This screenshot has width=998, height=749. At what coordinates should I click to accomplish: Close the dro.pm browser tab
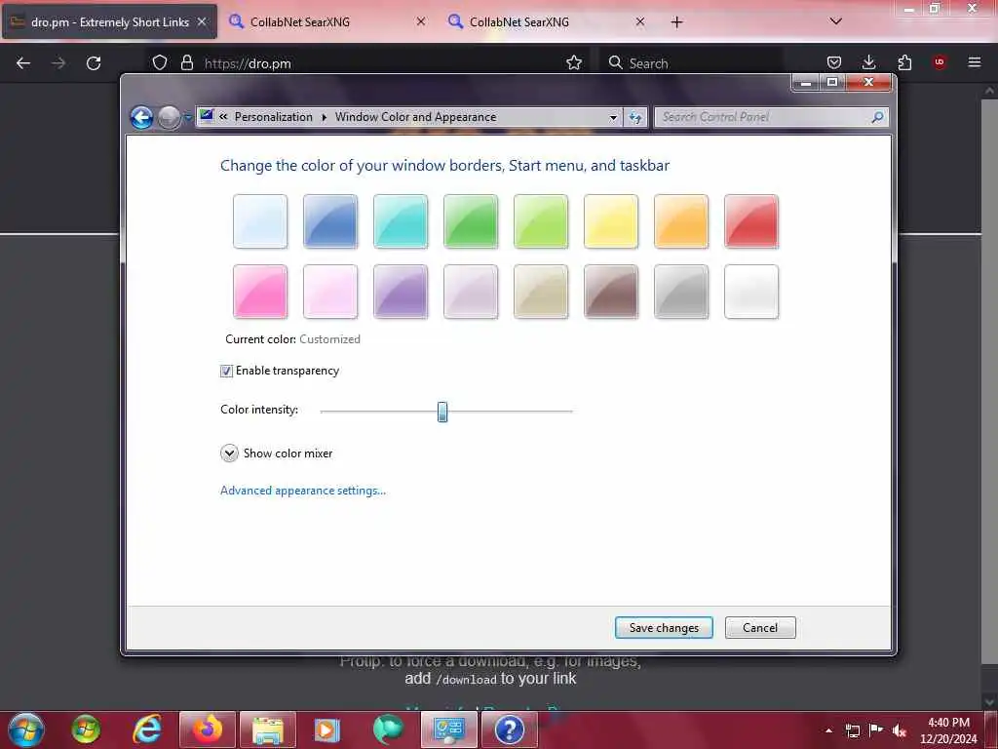click(202, 21)
